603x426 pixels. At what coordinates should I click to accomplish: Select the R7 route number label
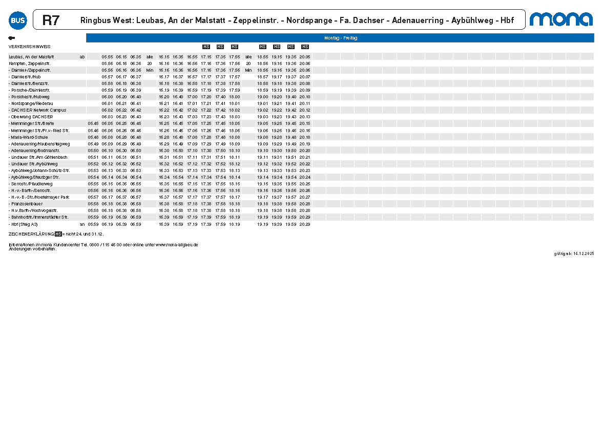(x=51, y=20)
